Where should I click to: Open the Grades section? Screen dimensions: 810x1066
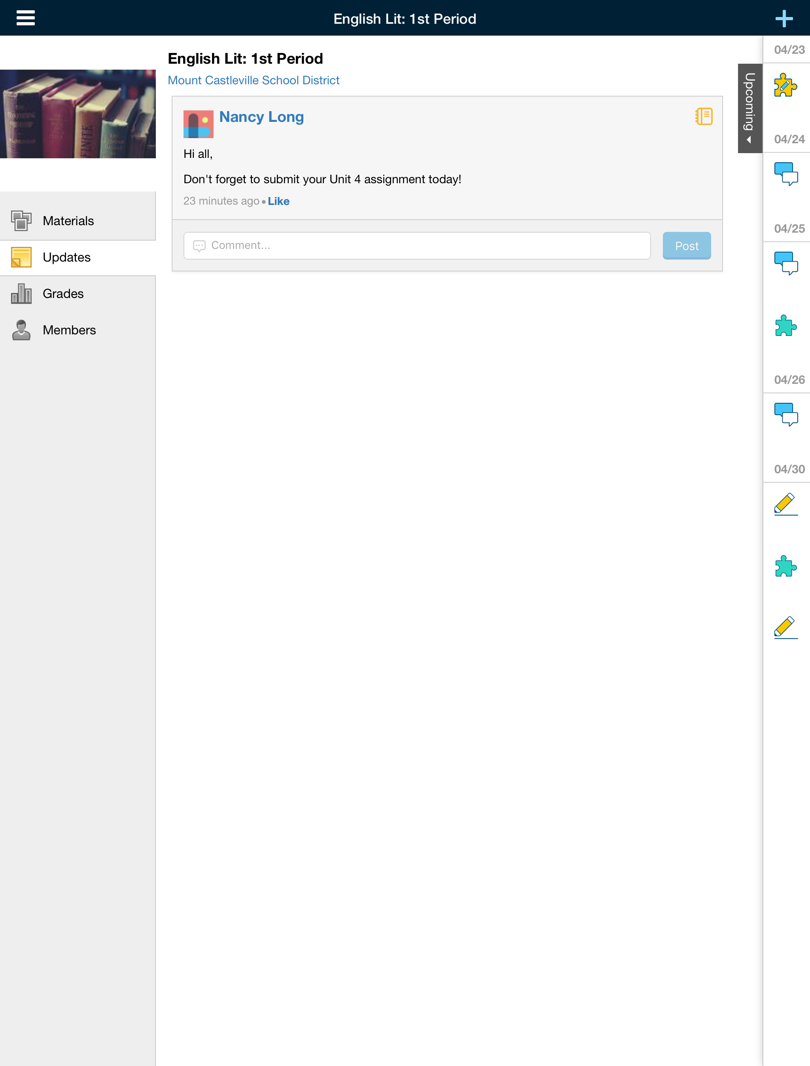pyautogui.click(x=62, y=294)
